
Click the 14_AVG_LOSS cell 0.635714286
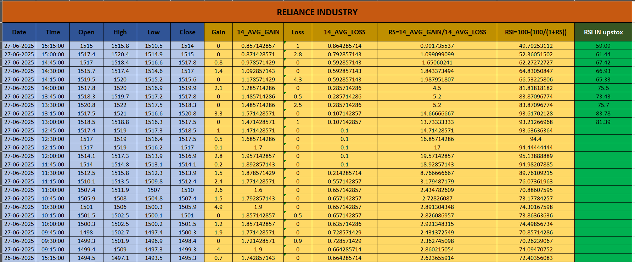pyautogui.click(x=344, y=224)
